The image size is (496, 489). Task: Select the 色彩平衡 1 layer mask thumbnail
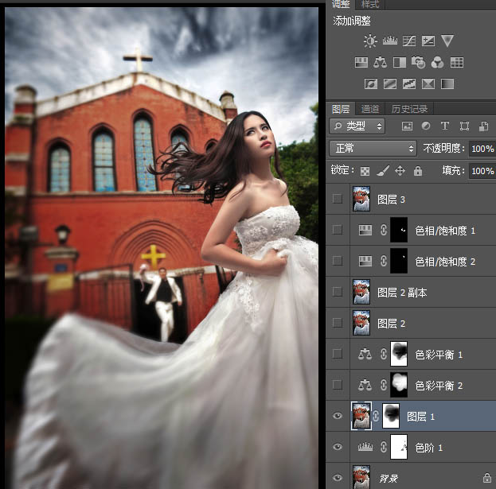[398, 354]
